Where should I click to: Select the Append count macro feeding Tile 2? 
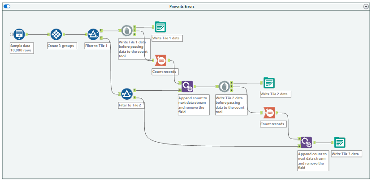tap(187, 86)
